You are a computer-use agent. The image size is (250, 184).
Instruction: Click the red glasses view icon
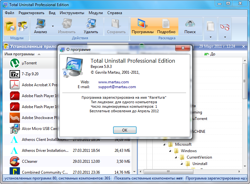coord(225,27)
